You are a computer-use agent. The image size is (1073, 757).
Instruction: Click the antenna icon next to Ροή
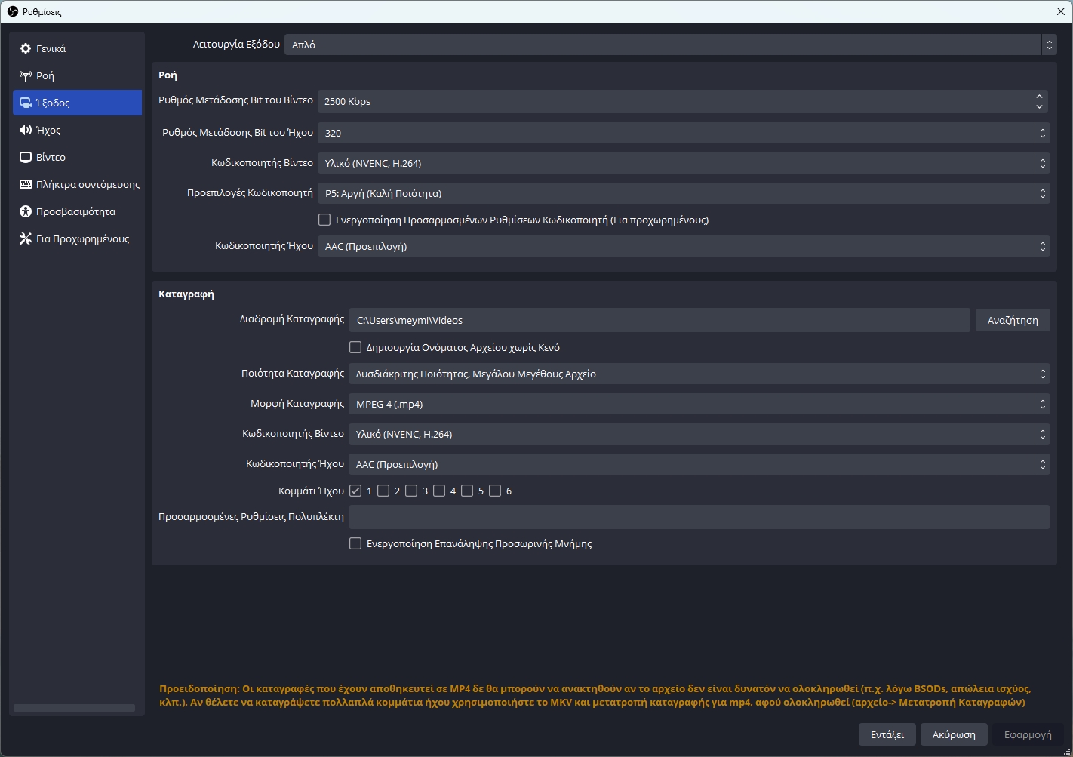[x=26, y=75]
